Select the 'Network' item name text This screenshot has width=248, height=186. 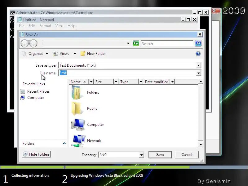pyautogui.click(x=94, y=141)
